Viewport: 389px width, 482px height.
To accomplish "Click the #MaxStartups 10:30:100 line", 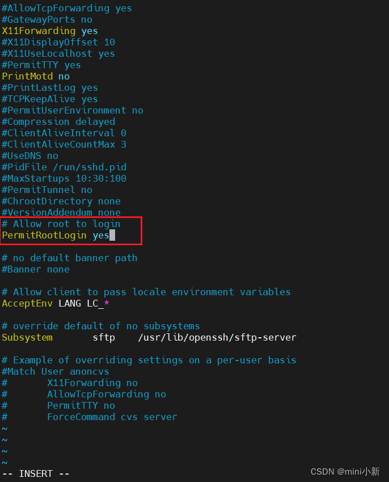I will click(64, 179).
